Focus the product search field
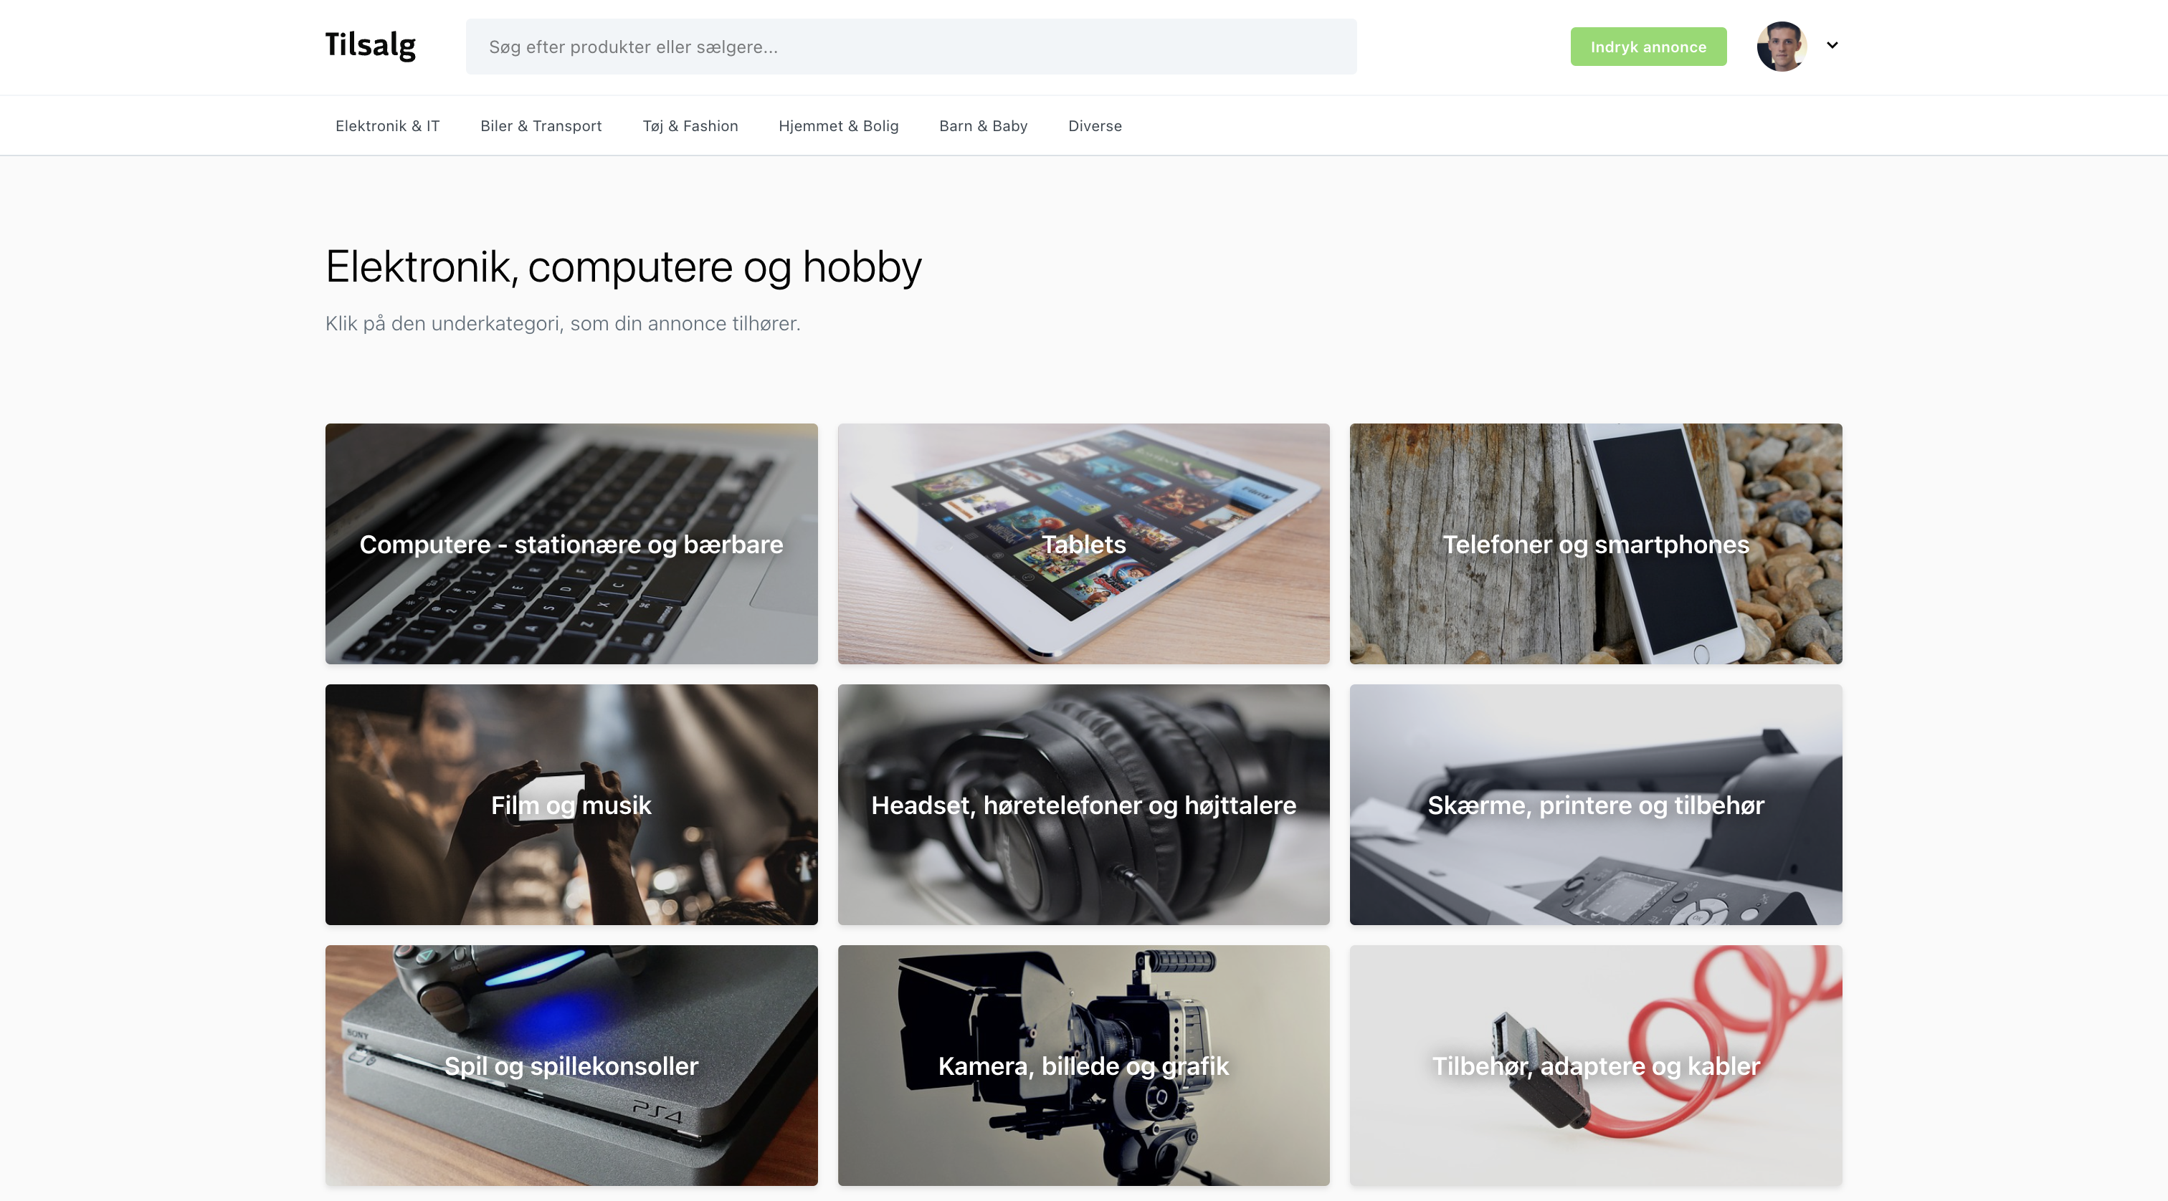 911,47
